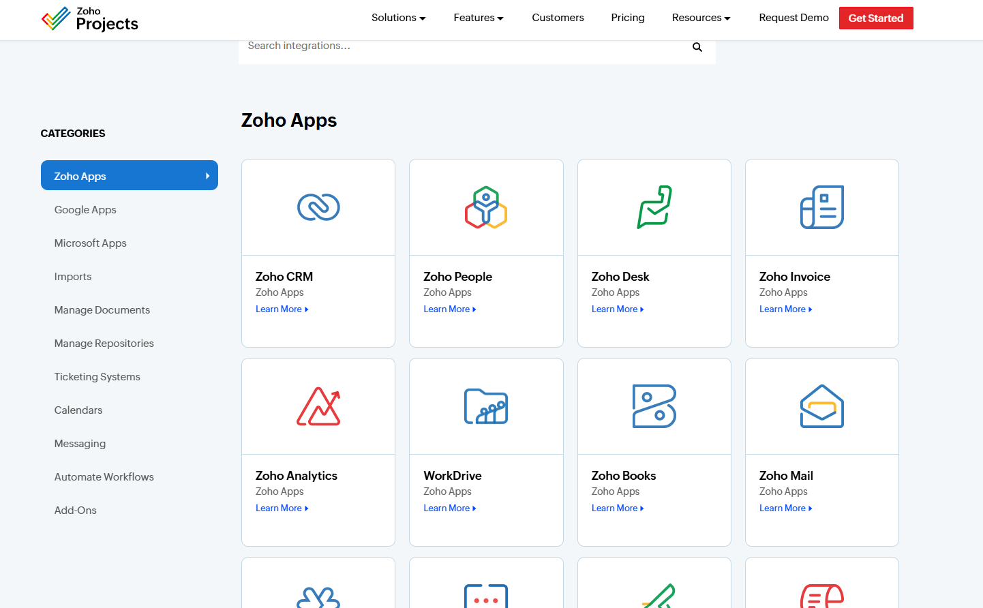Open the Pricing page
The width and height of the screenshot is (983, 608).
click(628, 18)
